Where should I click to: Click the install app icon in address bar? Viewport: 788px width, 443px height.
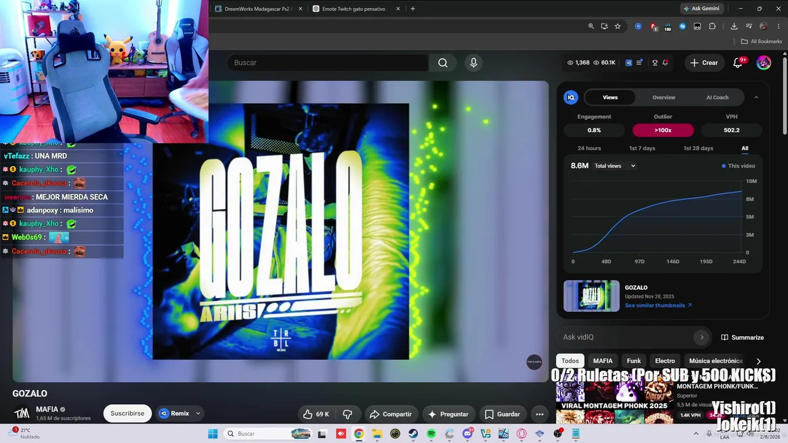pyautogui.click(x=605, y=26)
